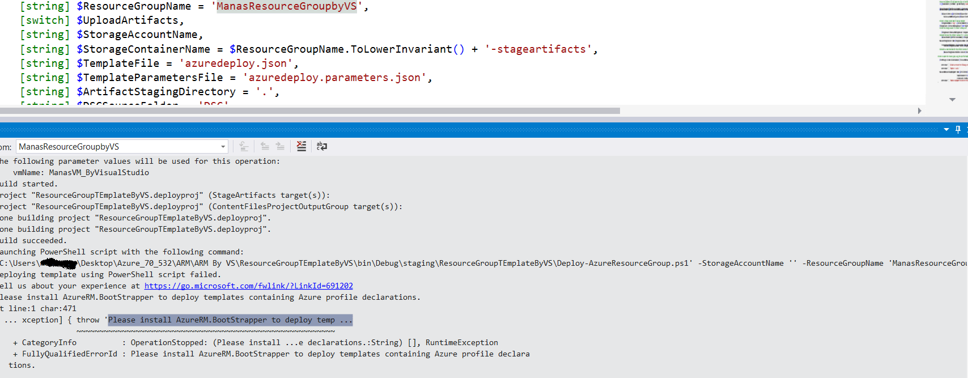Click the FullyQualifiedErrorId error line
Image resolution: width=968 pixels, height=378 pixels.
[x=271, y=354]
